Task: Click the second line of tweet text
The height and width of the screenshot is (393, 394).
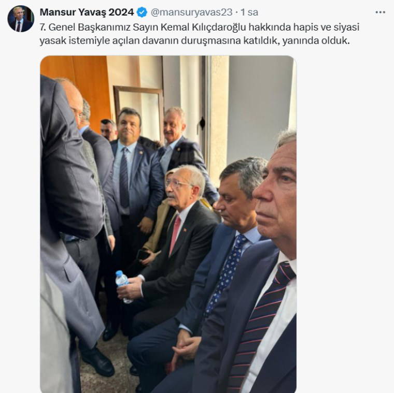Action: coord(195,40)
